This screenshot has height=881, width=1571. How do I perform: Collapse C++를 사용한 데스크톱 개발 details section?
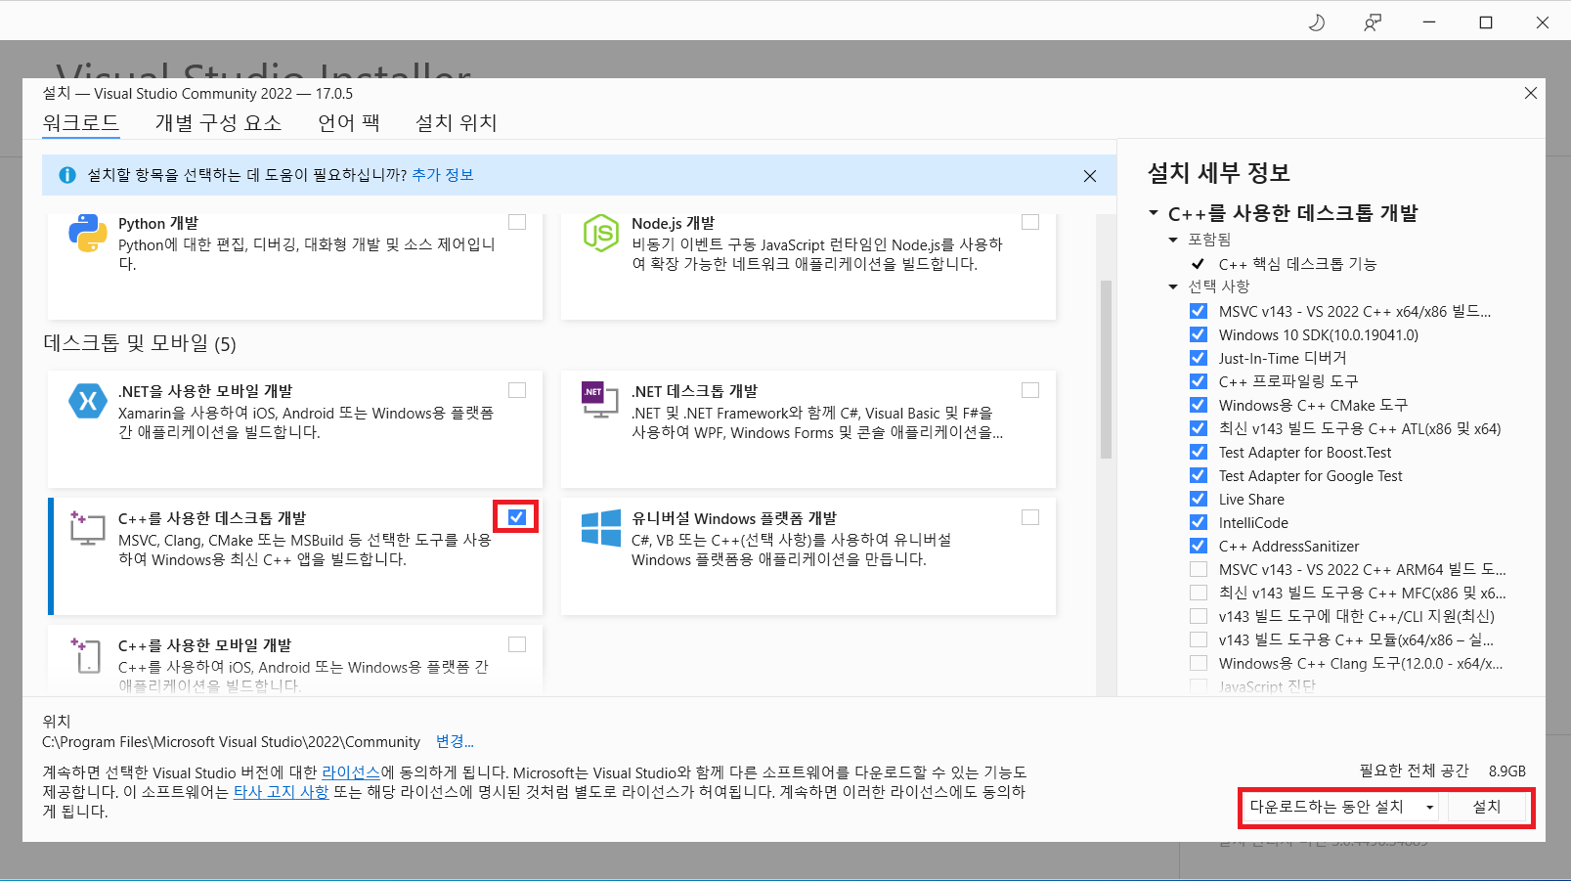tap(1154, 213)
